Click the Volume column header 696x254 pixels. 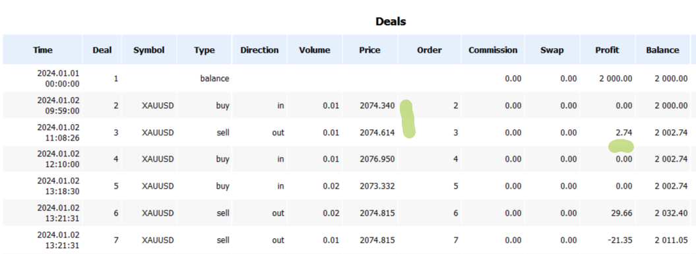[315, 49]
